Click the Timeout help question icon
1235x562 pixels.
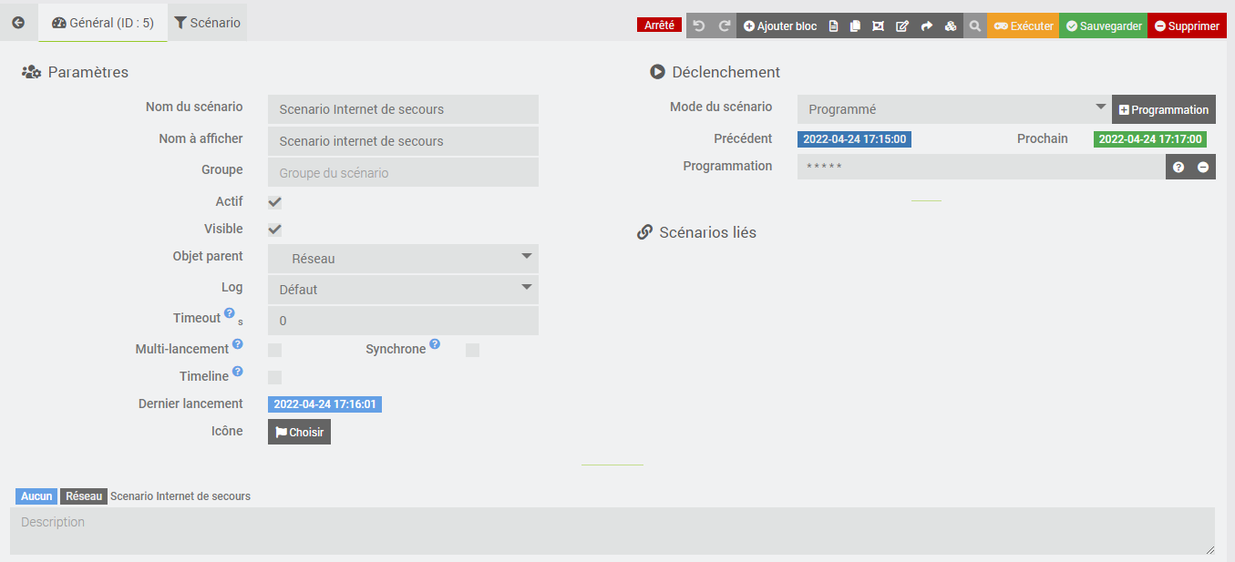(x=230, y=313)
